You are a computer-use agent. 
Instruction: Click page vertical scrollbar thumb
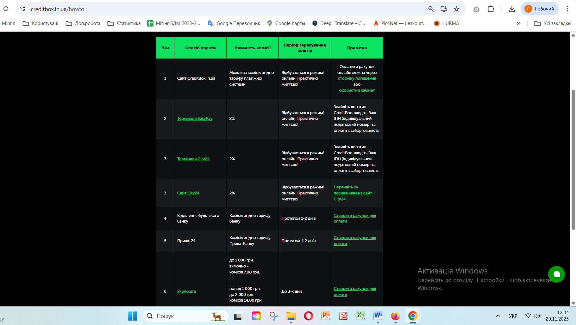pyautogui.click(x=573, y=160)
